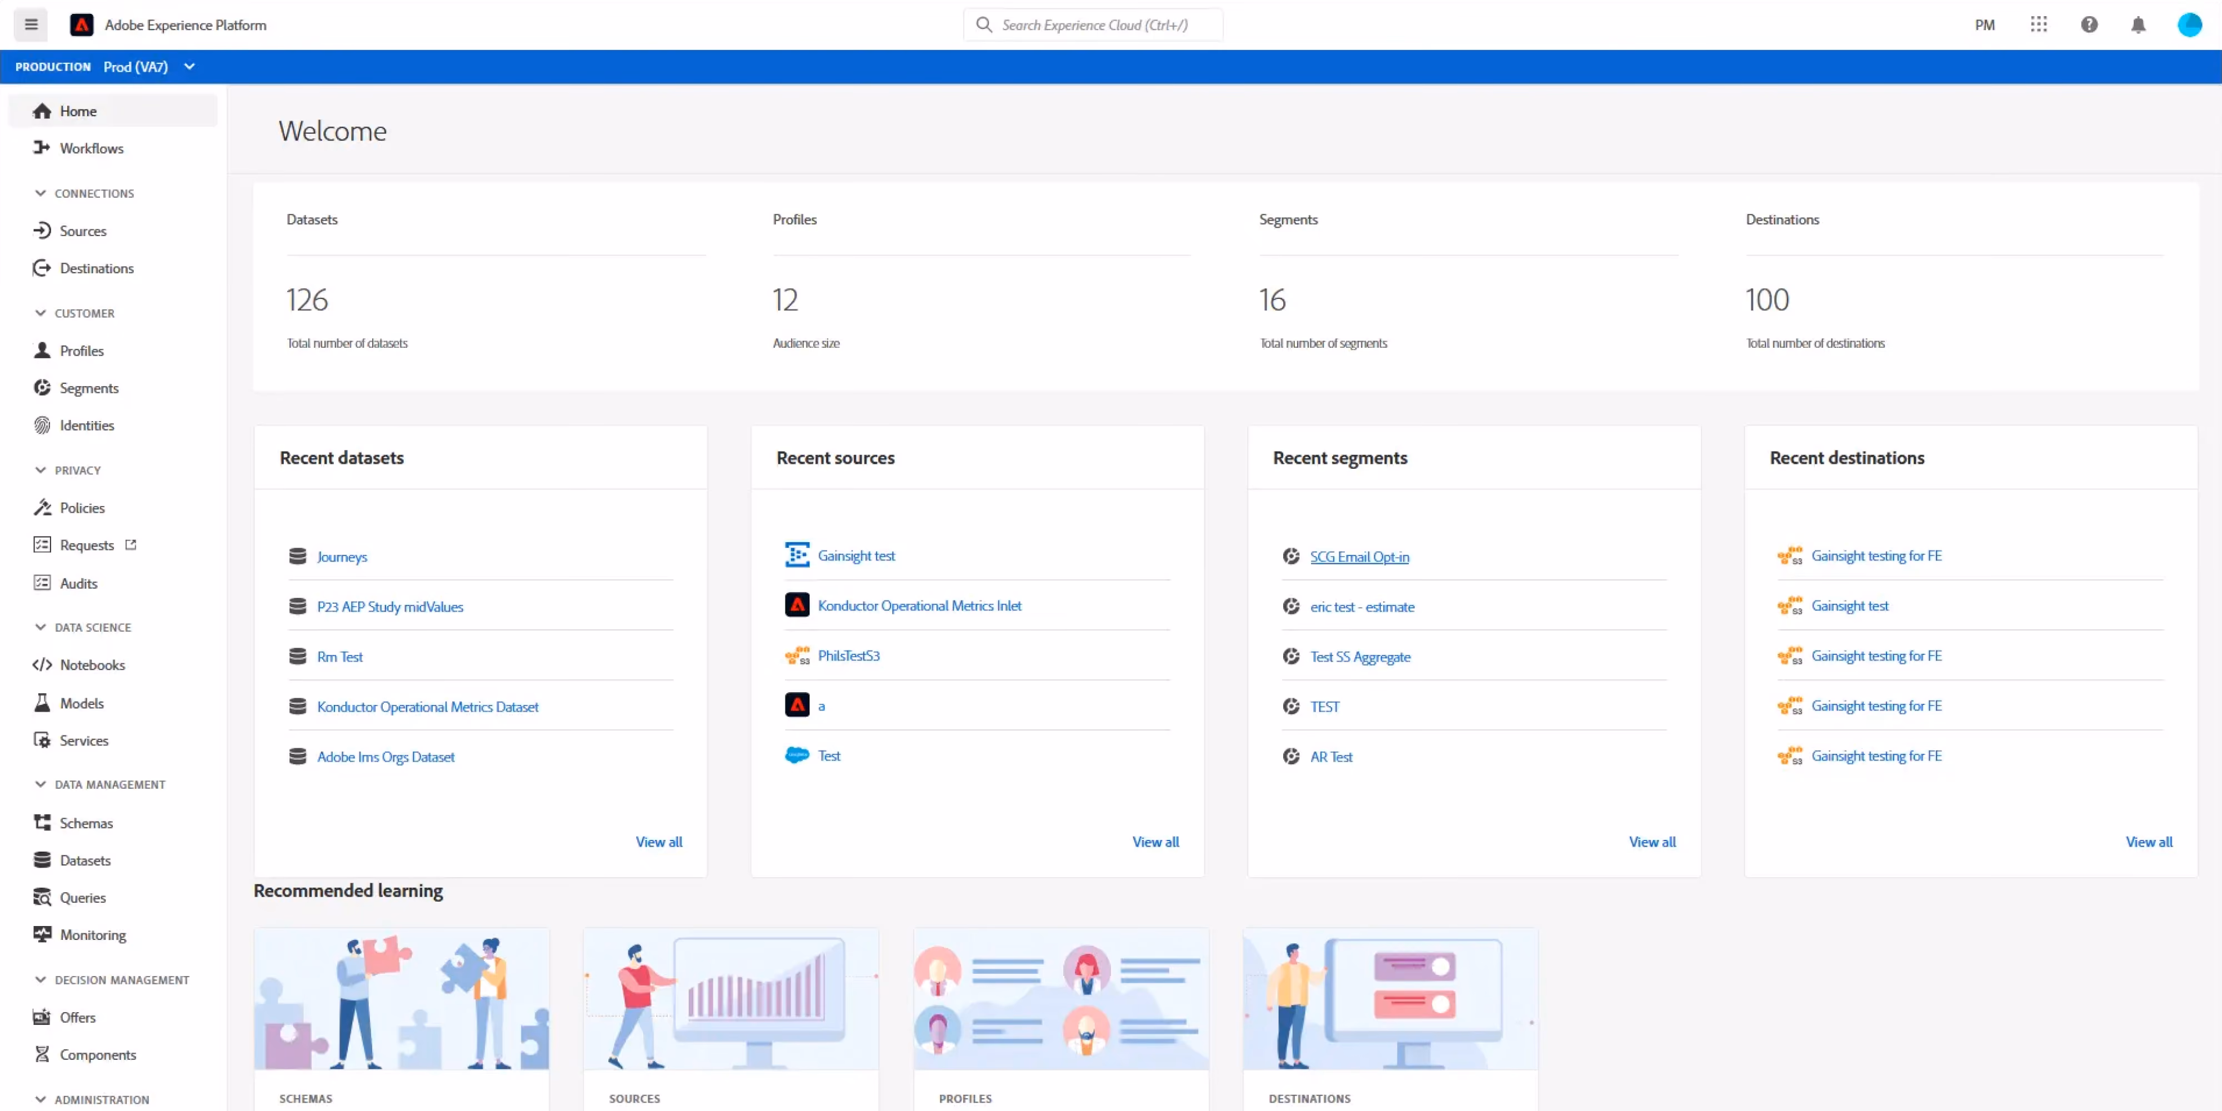Open the eric test - estimate segment
Image resolution: width=2222 pixels, height=1111 pixels.
pos(1362,607)
